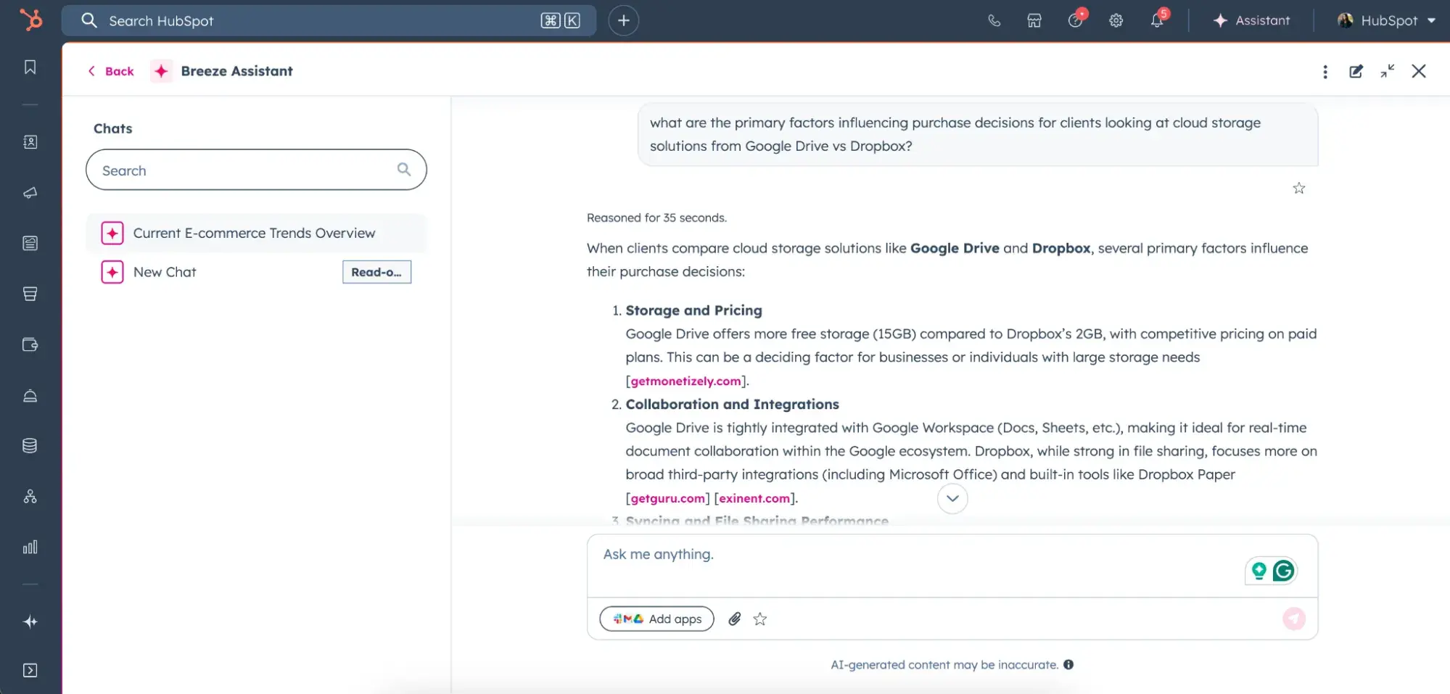Toggle the star icon in prompt toolbar
The image size is (1450, 694).
pyautogui.click(x=759, y=619)
